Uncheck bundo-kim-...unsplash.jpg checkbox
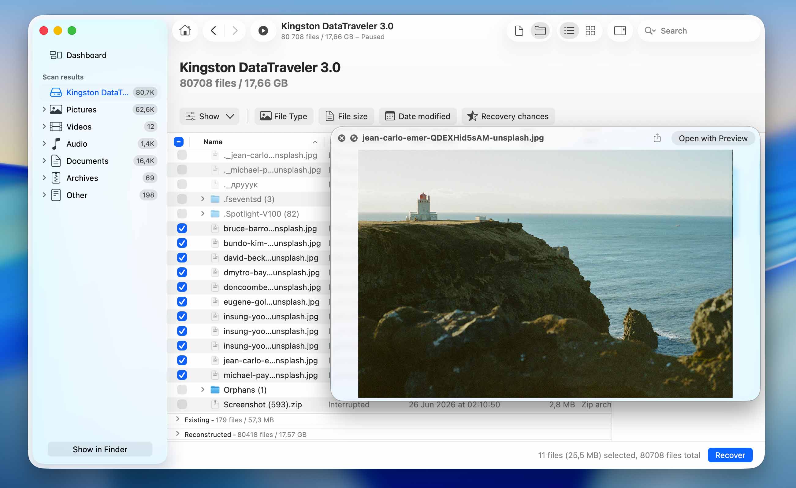This screenshot has height=488, width=796. point(182,243)
